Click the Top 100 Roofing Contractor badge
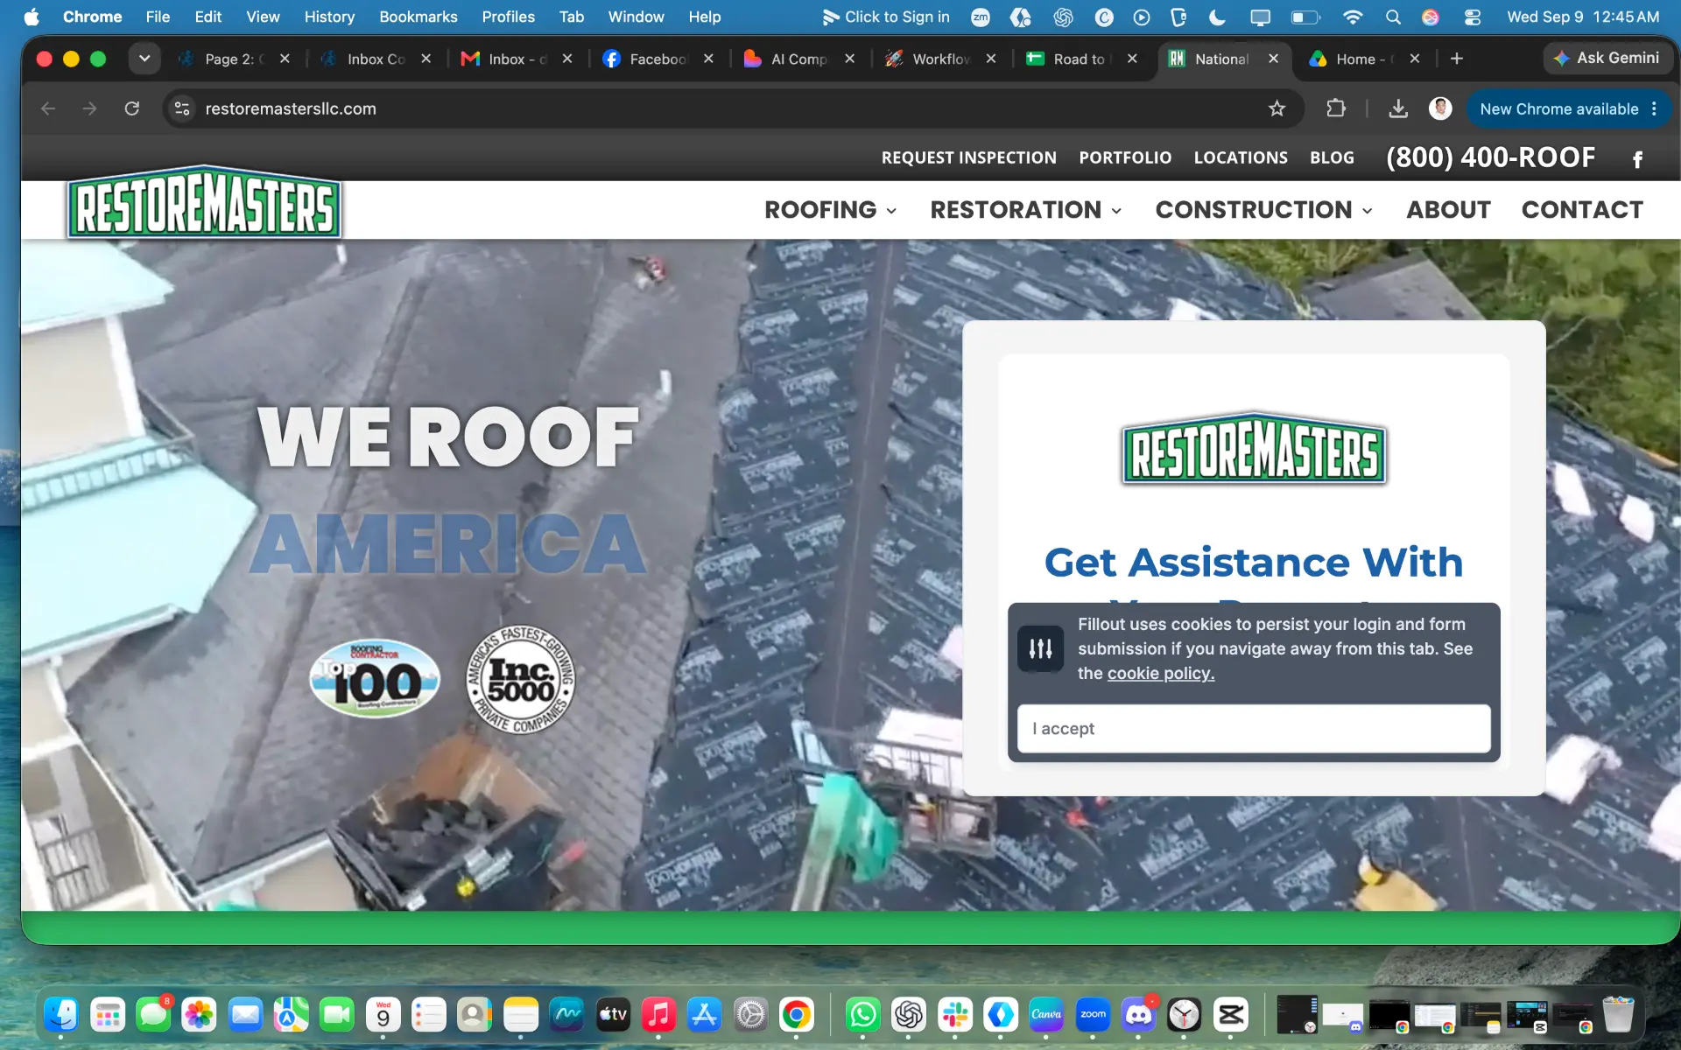1681x1050 pixels. pos(375,679)
